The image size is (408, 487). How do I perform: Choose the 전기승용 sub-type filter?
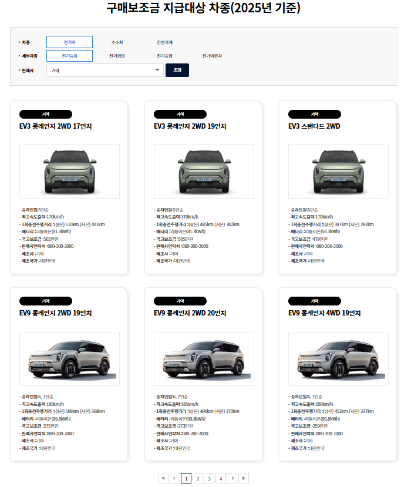click(x=69, y=56)
